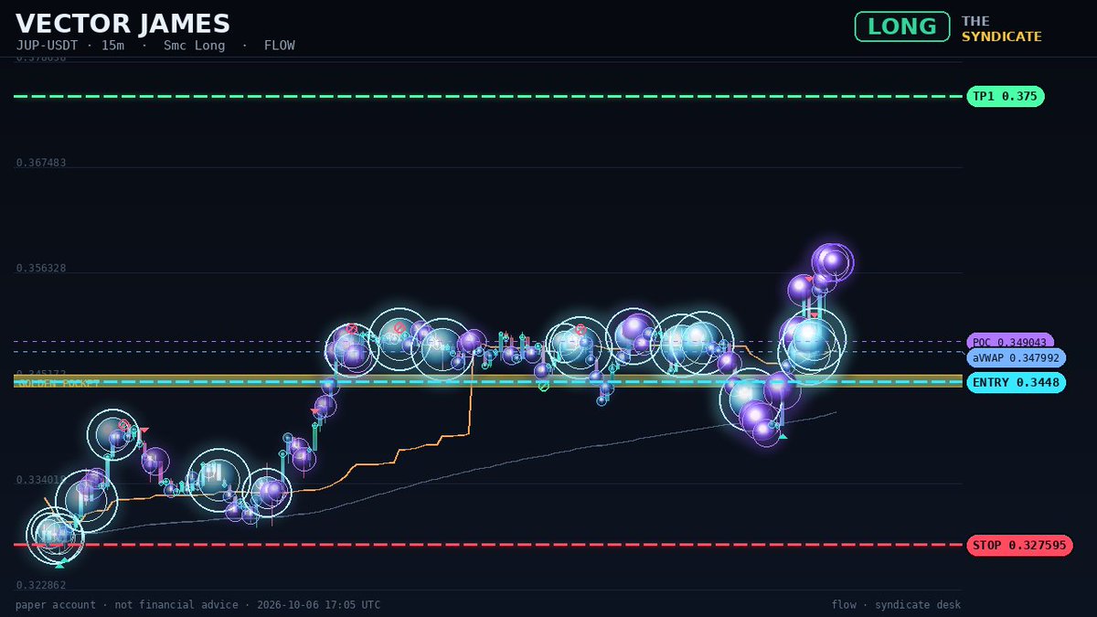
Task: Click the aVWAP 0.347992 label
Action: [1016, 358]
